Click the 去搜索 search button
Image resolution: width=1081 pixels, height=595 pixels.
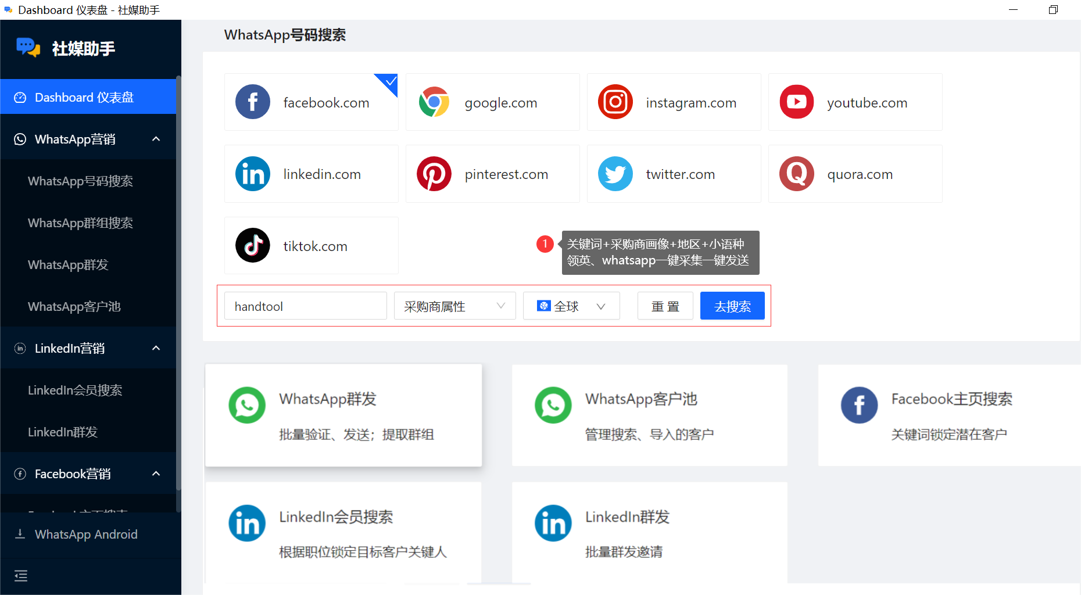coord(732,306)
